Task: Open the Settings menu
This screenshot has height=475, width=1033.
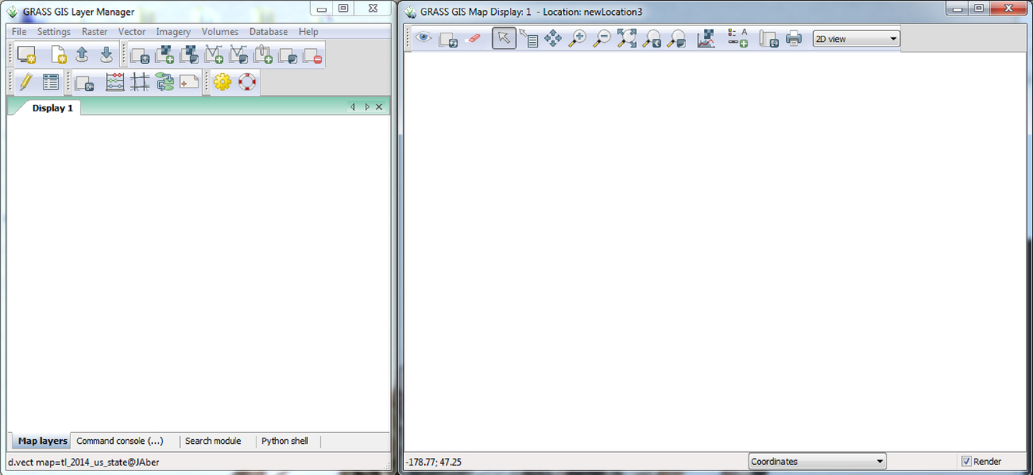Action: 54,32
